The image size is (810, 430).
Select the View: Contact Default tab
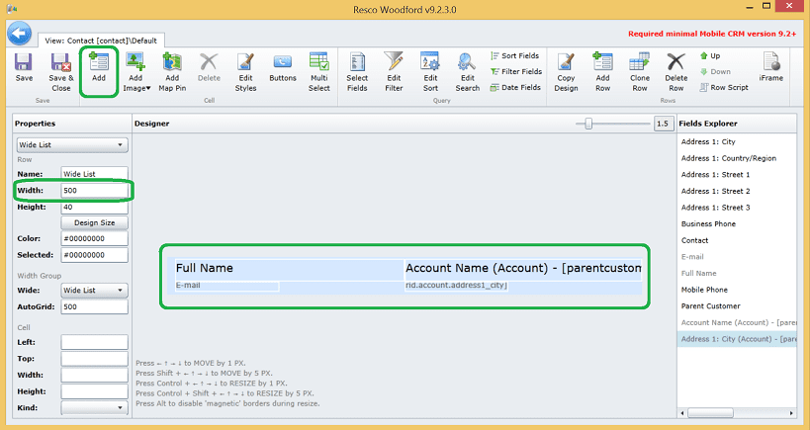[x=101, y=41]
